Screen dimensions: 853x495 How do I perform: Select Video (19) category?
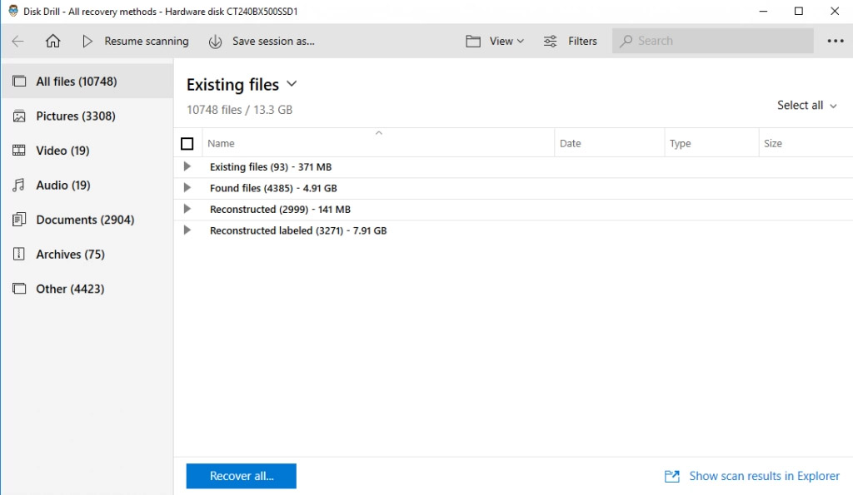pos(87,151)
